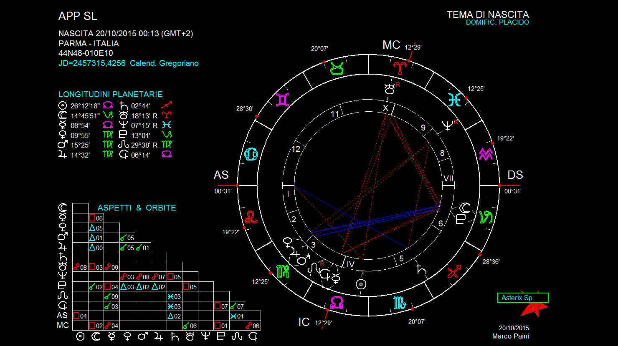Select the cyan Cancer sign on the wheel
Viewport: 618px width, 346px height.
(x=253, y=153)
